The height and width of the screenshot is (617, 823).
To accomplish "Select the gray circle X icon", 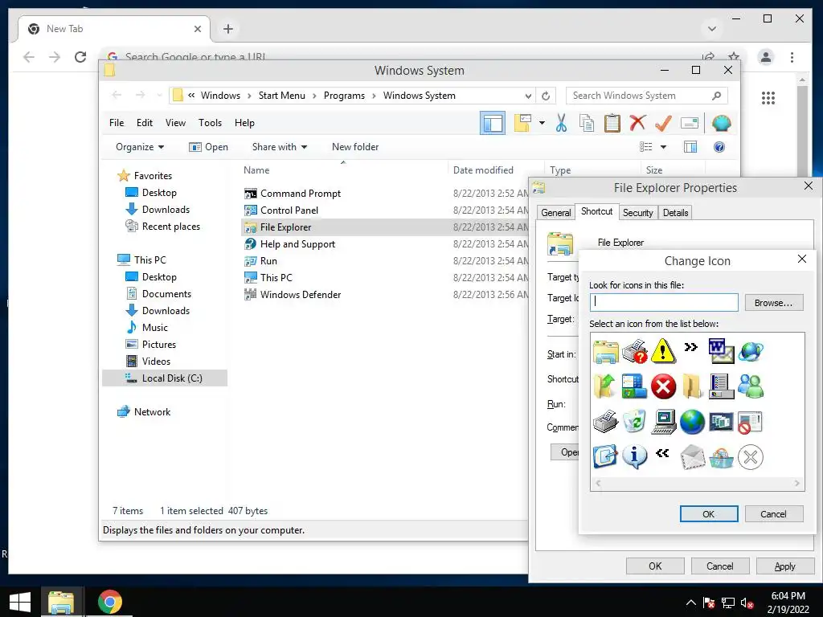I will coord(751,457).
